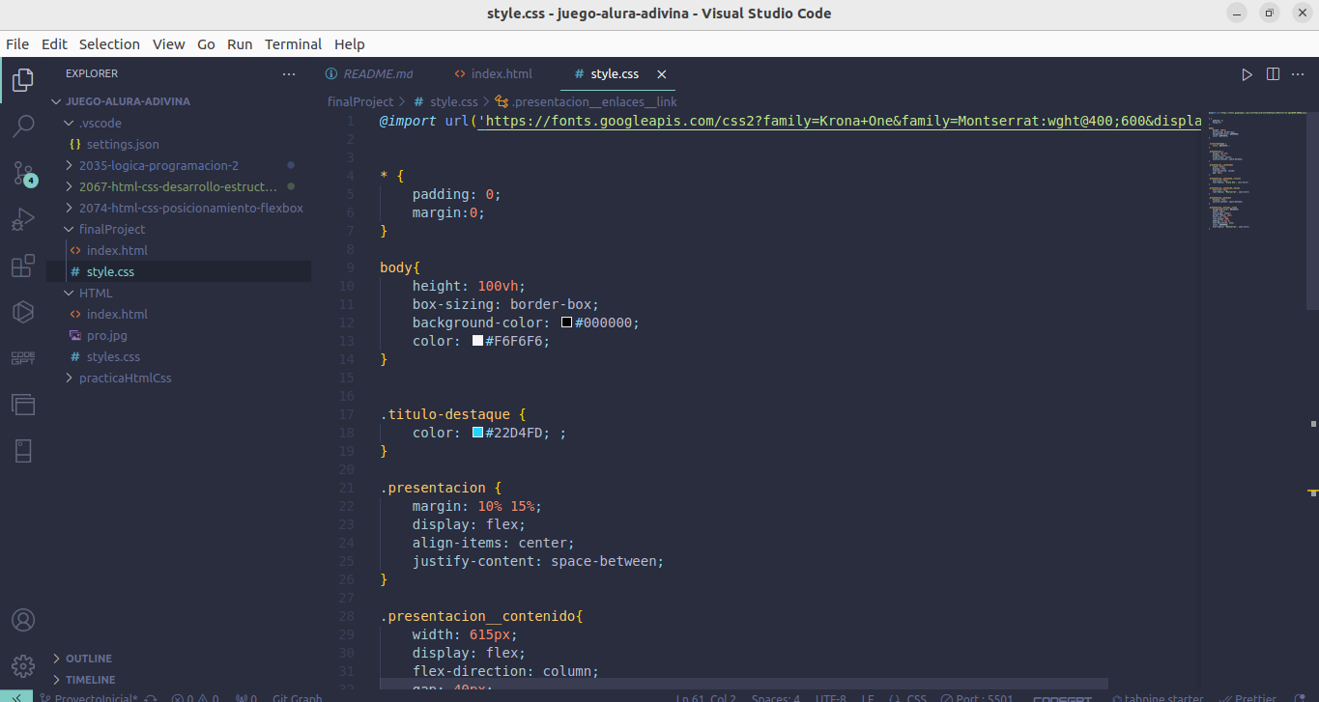Click the remote window icon in status bar
This screenshot has width=1319, height=702.
(x=17, y=697)
